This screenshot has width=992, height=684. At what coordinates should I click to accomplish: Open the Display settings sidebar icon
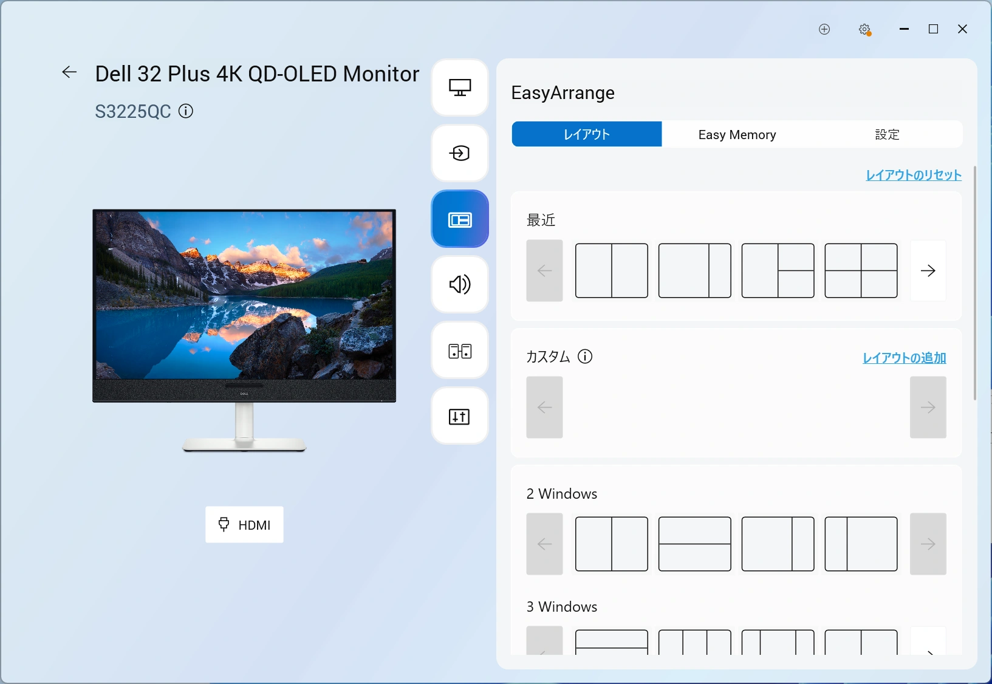(x=460, y=88)
